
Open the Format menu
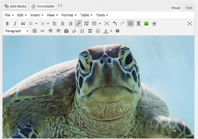point(69,15)
